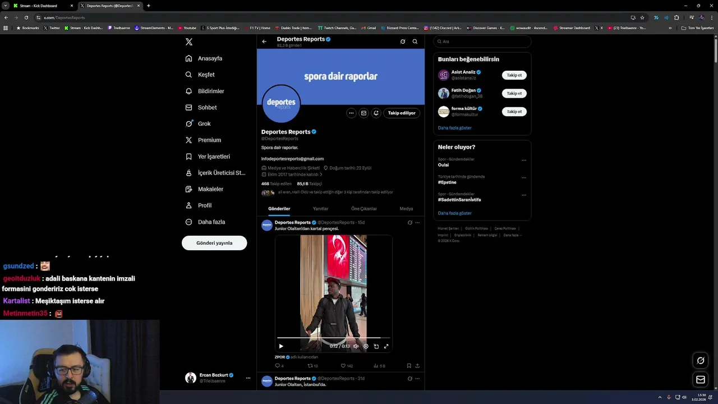This screenshot has height=404, width=718.
Task: Follow Asist Analiz with Takip et
Action: [x=514, y=75]
